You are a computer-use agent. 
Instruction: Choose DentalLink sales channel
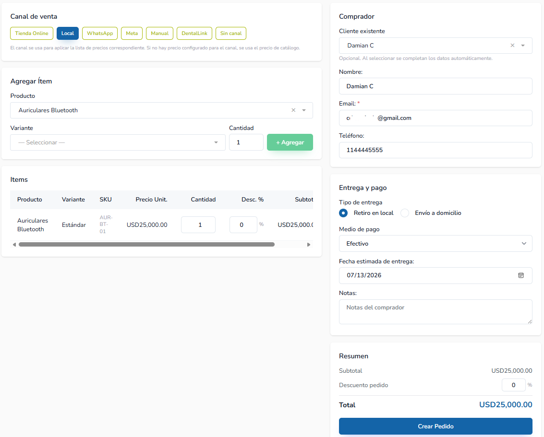194,33
